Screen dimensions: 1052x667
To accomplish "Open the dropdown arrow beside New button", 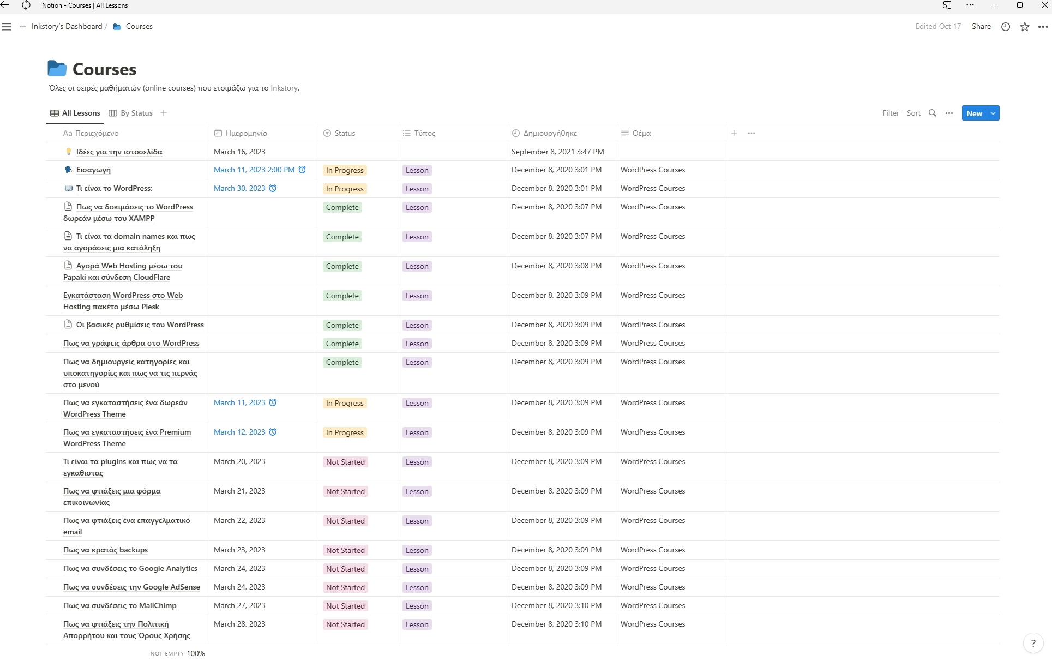I will [x=993, y=113].
